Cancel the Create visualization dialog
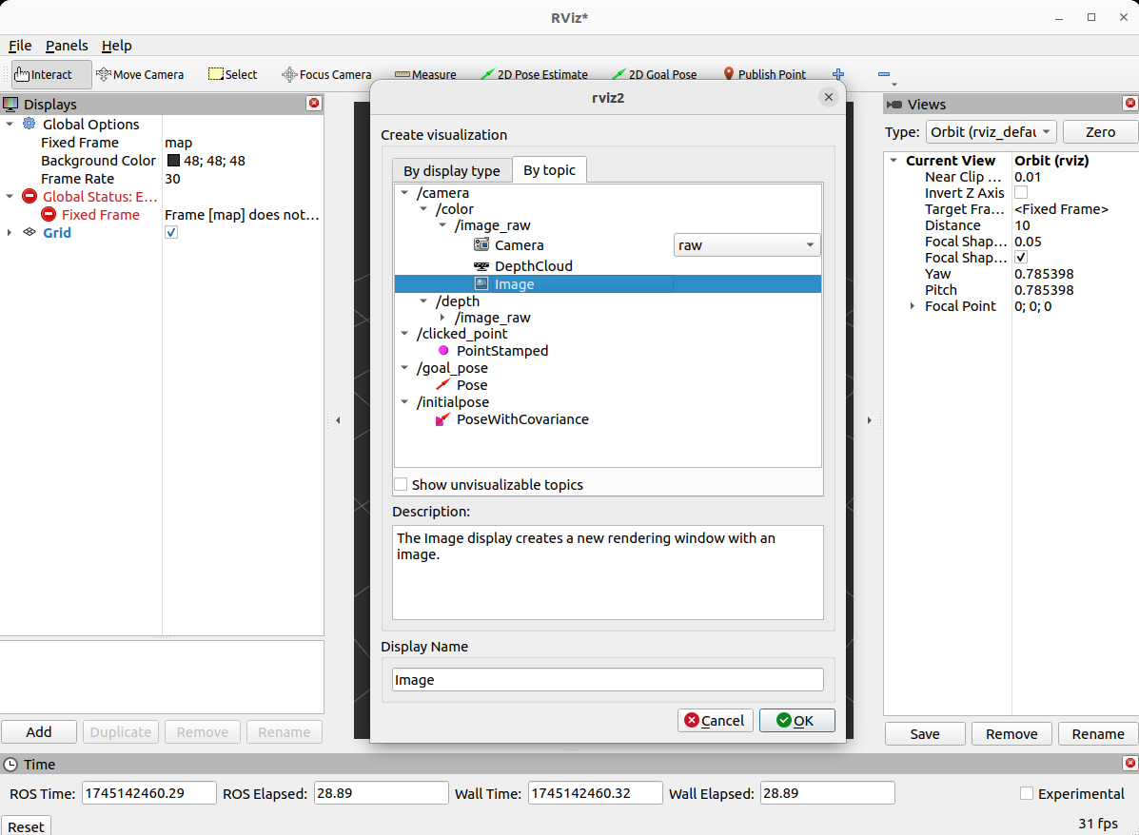Screen dimensions: 1139x835 [715, 720]
